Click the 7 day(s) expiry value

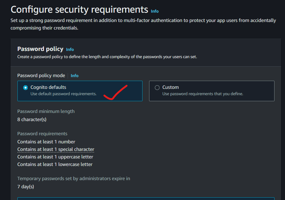pyautogui.click(x=26, y=187)
